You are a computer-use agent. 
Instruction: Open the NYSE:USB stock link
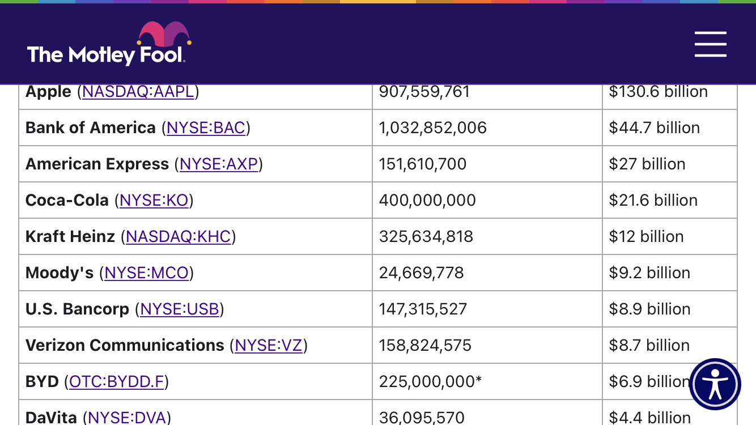pos(179,309)
